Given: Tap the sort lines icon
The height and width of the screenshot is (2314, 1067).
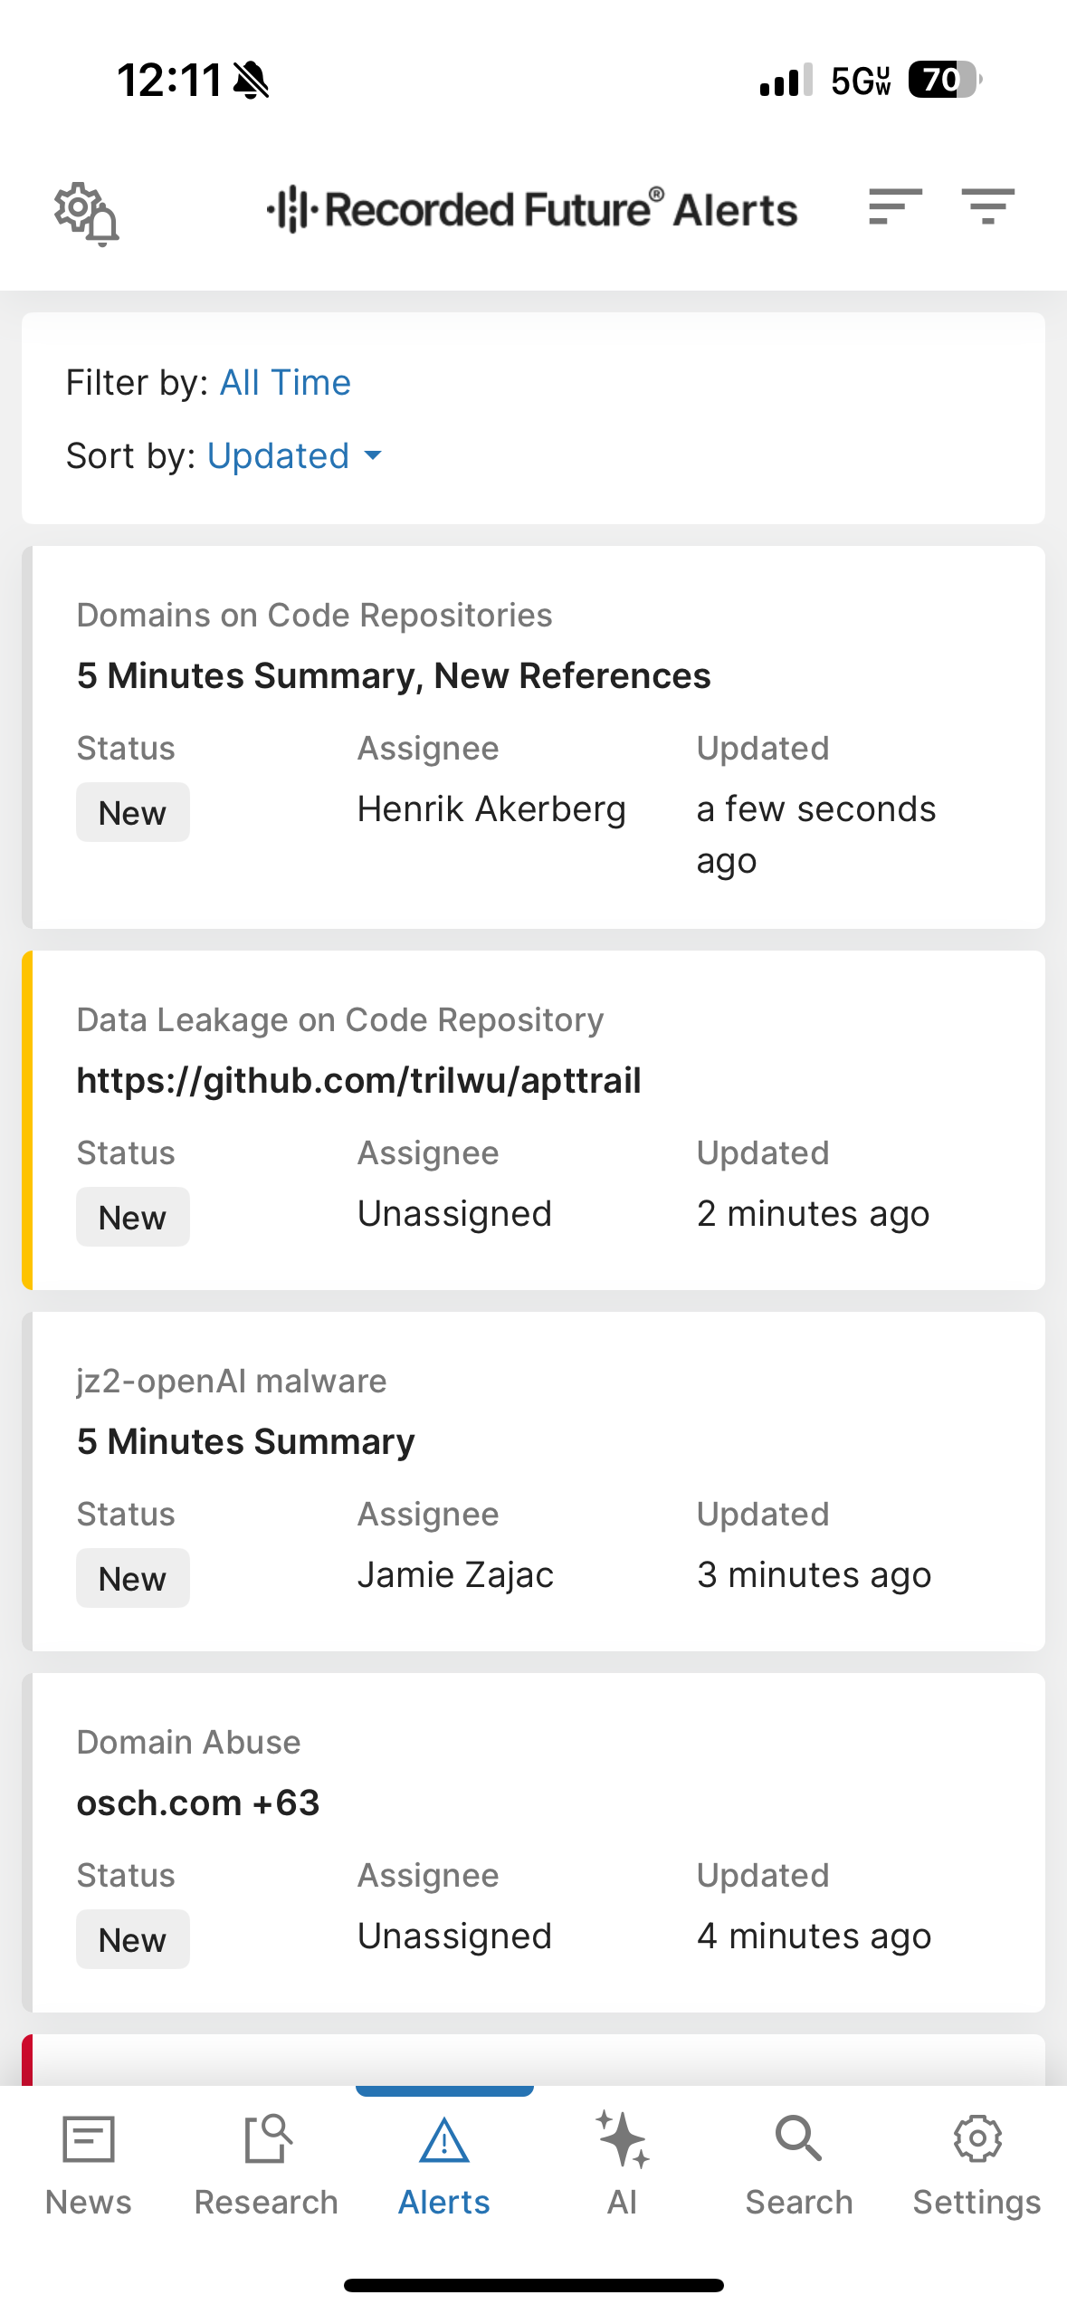Looking at the screenshot, I should 894,207.
